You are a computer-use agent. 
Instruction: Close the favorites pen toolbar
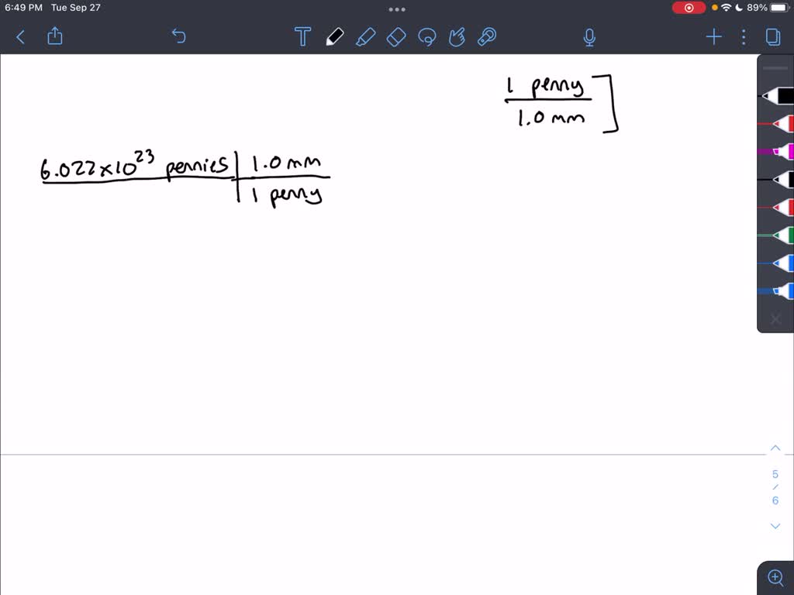(x=775, y=319)
